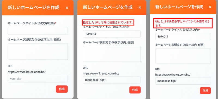Click the URL field containing mononoke-fight
This screenshot has width=218, height=99.
coord(183,81)
